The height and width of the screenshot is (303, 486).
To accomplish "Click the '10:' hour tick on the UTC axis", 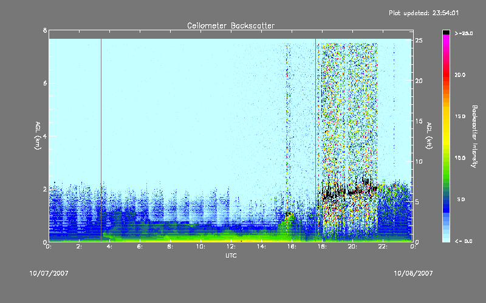I will [x=200, y=247].
